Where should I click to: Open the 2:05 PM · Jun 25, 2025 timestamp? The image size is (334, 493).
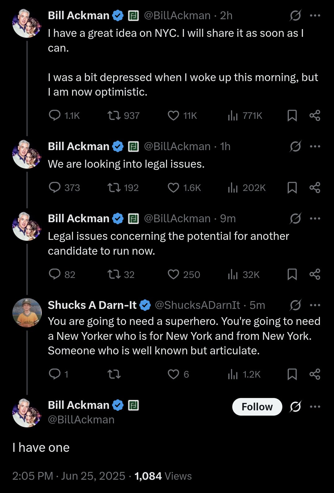click(x=69, y=476)
